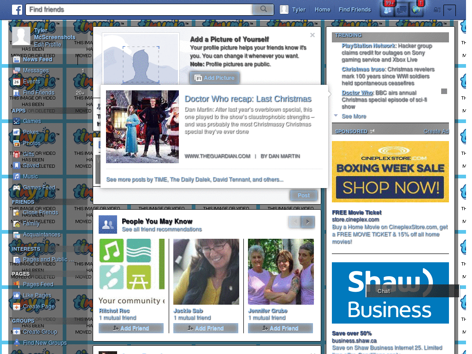Go to Home in top bar

point(322,10)
